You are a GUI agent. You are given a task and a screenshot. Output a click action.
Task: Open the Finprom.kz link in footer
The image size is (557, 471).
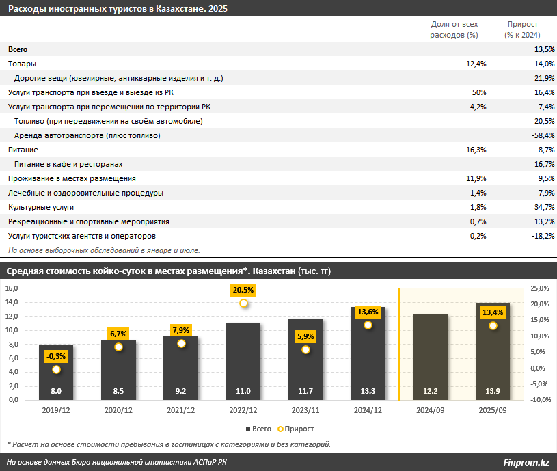pos(526,462)
